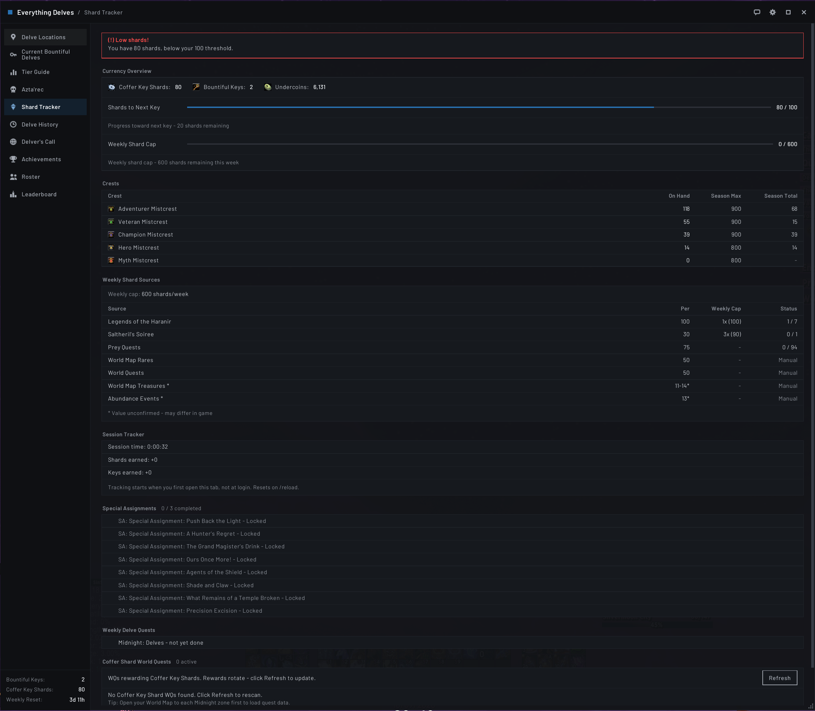Image resolution: width=815 pixels, height=711 pixels.
Task: Click the Delver's Call globe icon
Action: (x=13, y=142)
